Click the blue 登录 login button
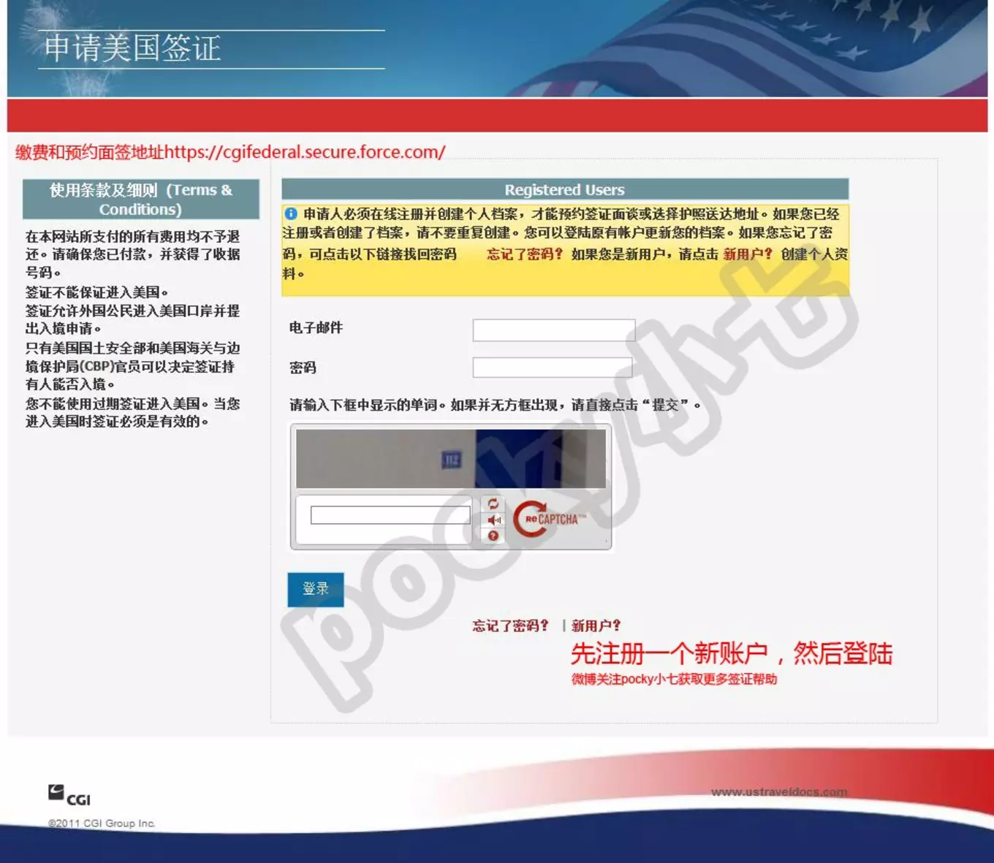The image size is (994, 863). pyautogui.click(x=316, y=589)
